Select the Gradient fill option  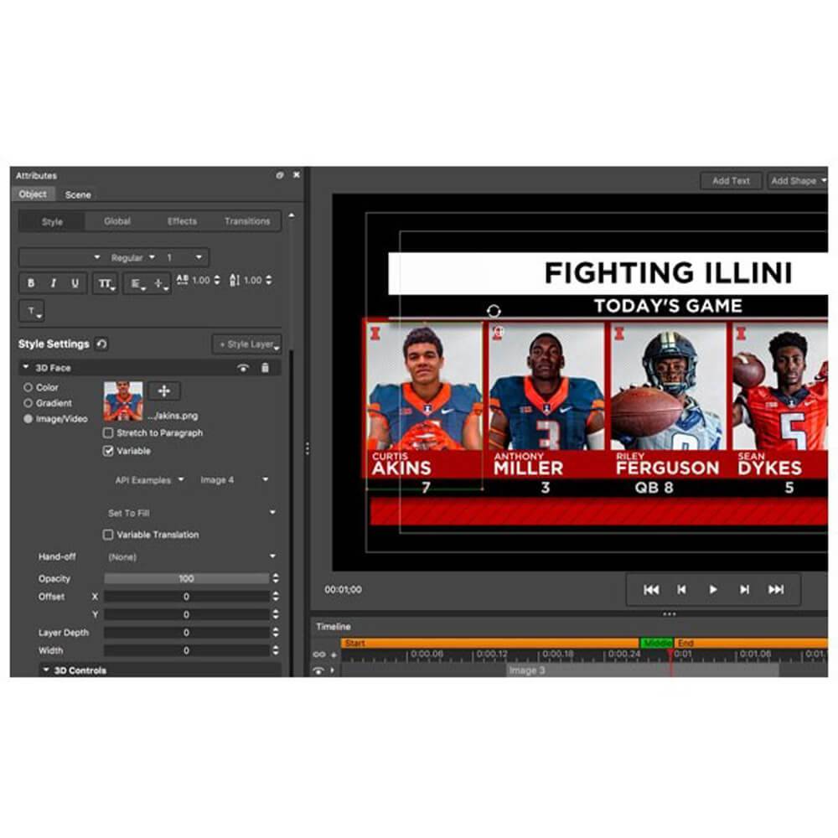[x=28, y=402]
